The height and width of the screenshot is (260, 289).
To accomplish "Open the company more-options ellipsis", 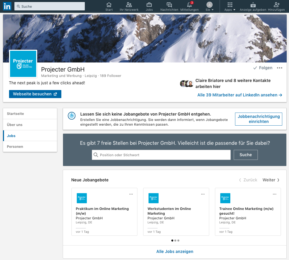I will [279, 68].
